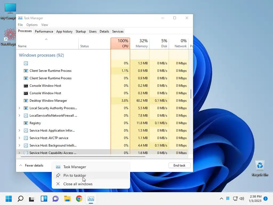The image size is (273, 205).
Task: Click the Desktop Window Manager process icon
Action: click(x=26, y=101)
